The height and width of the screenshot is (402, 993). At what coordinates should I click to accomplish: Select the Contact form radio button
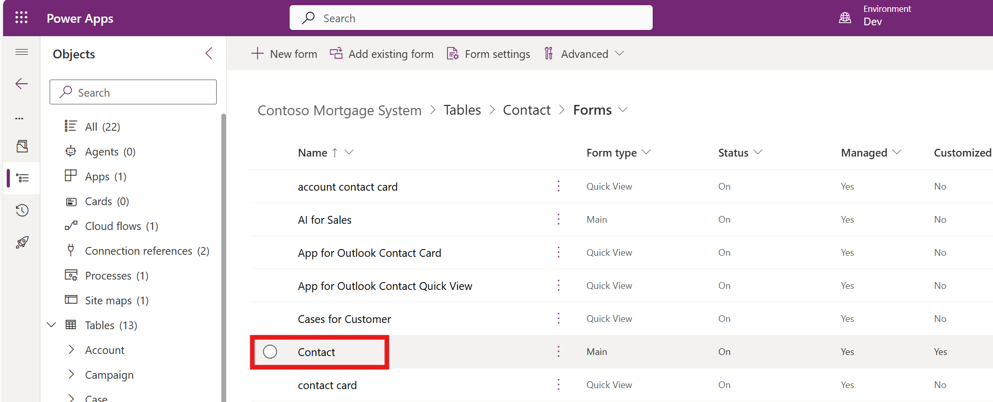tap(270, 352)
